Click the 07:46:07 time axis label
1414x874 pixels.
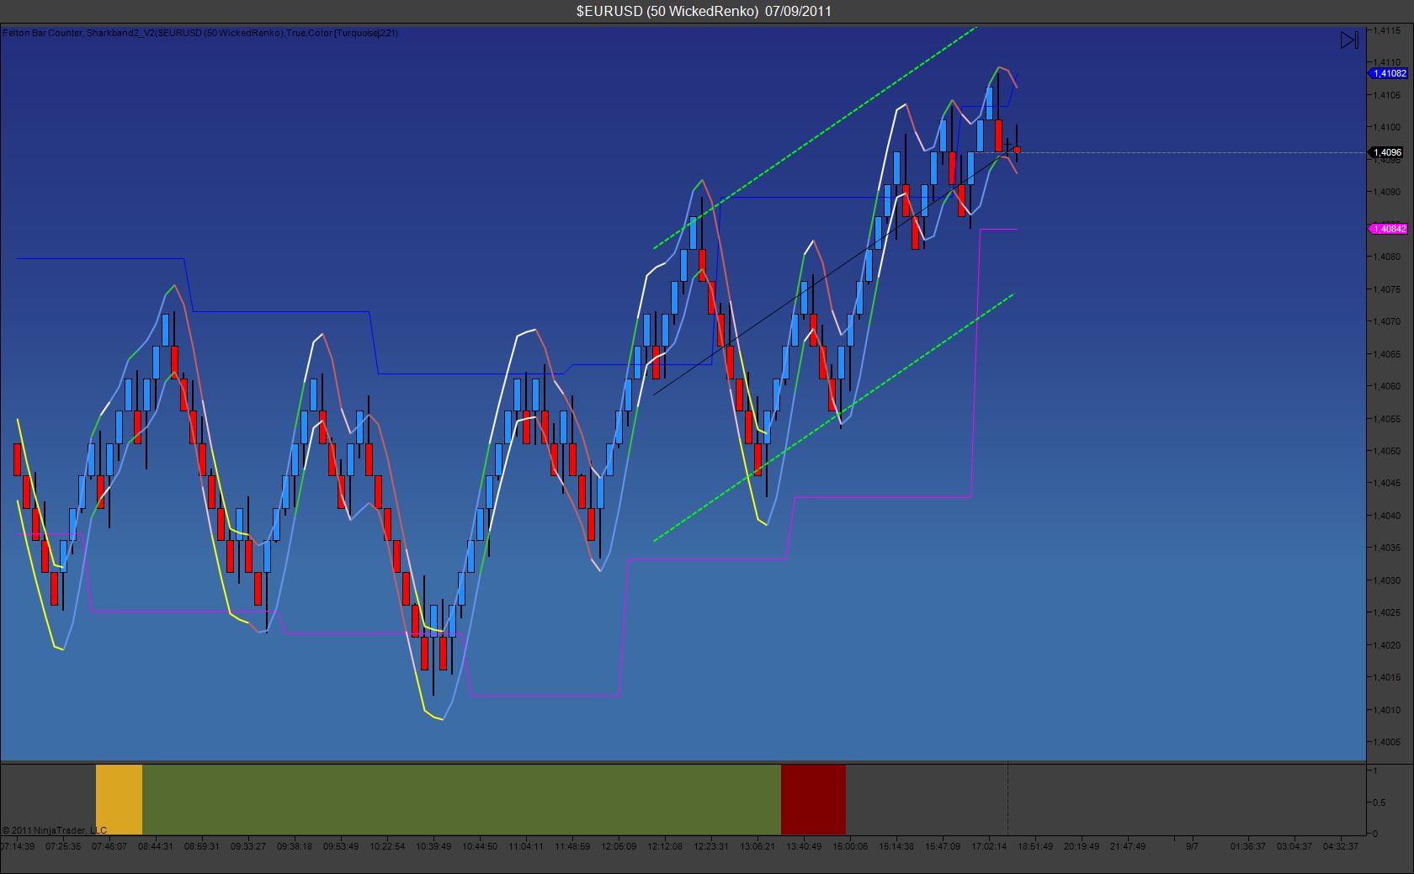tap(109, 846)
